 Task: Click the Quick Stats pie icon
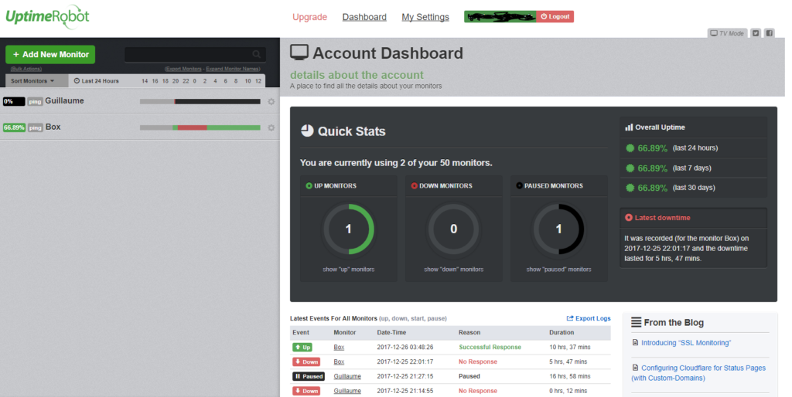(307, 131)
